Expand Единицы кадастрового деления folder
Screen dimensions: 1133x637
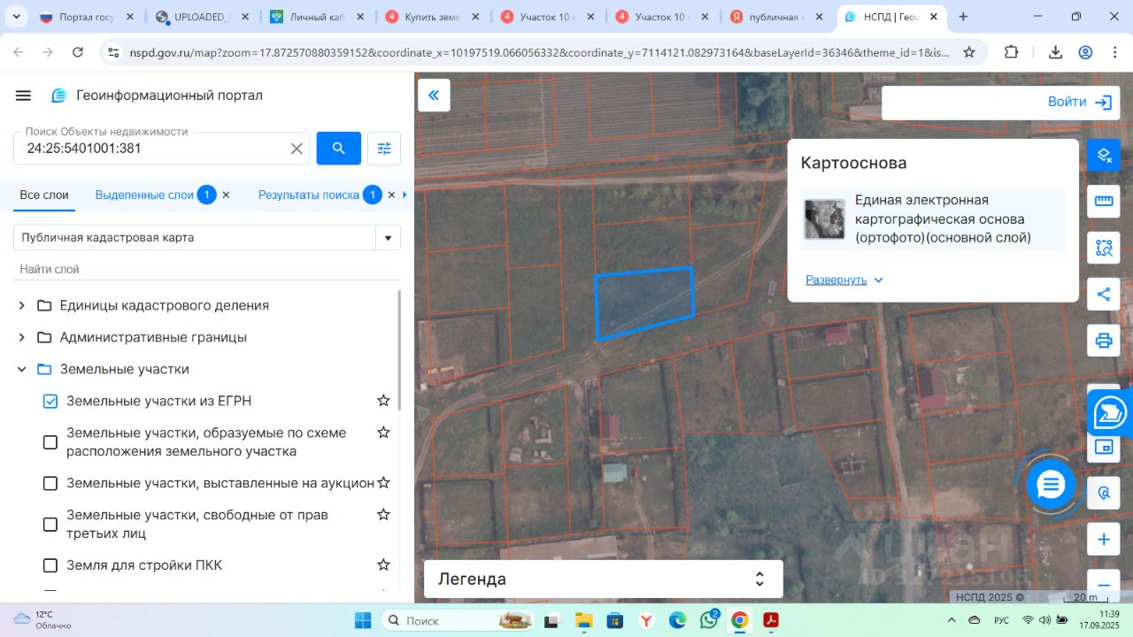(22, 305)
